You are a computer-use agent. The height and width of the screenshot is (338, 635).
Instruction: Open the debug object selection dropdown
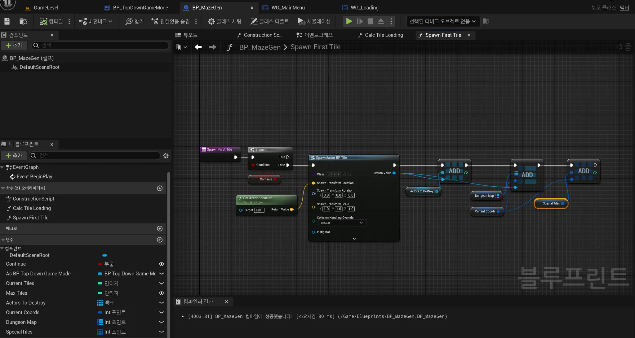click(x=443, y=21)
